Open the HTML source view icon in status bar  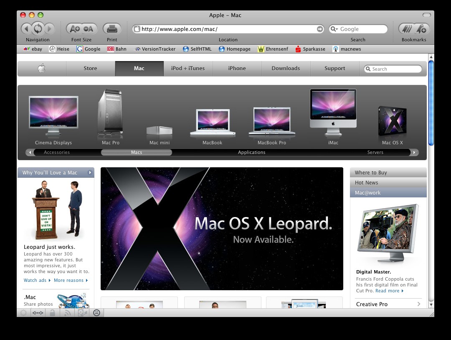tap(38, 313)
